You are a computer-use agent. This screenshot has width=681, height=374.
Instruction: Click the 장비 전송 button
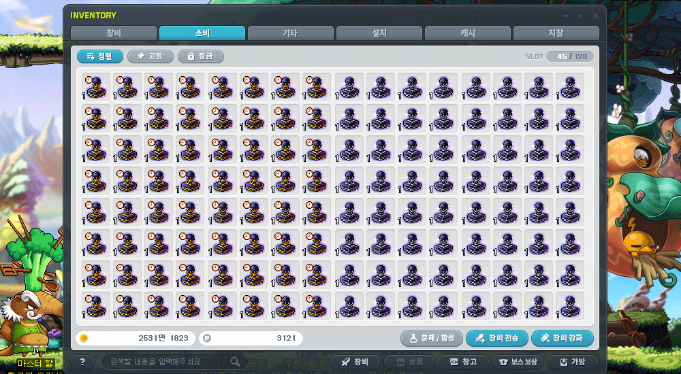[x=497, y=338]
